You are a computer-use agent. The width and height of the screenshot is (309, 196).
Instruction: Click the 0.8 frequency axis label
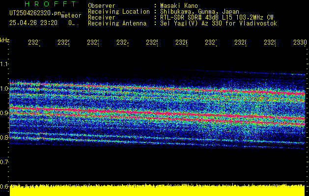click(x=4, y=137)
